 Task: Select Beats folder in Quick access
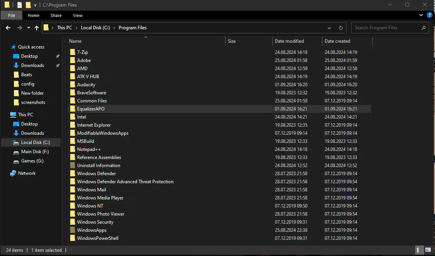27,75
